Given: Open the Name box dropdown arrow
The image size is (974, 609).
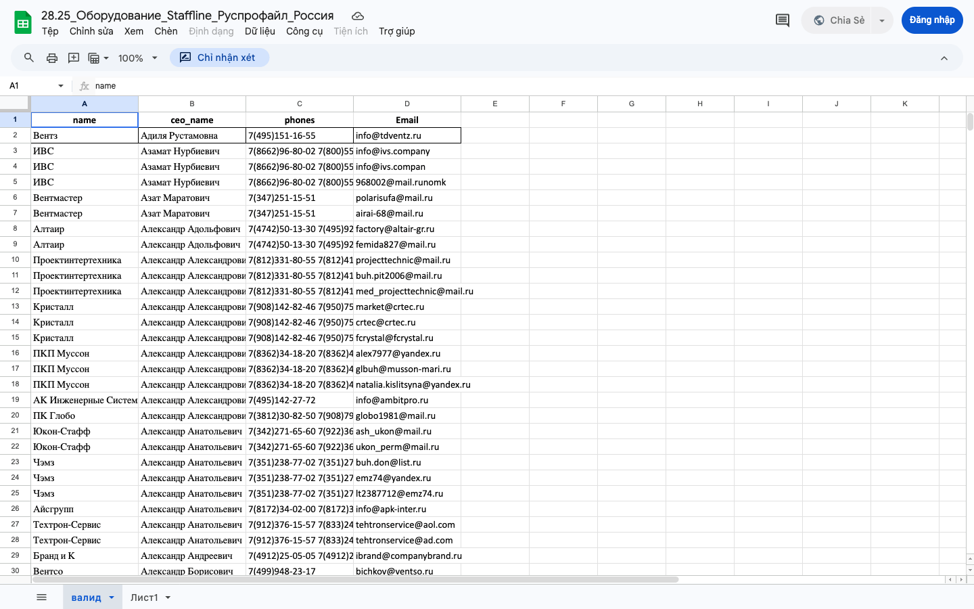Looking at the screenshot, I should 61,86.
